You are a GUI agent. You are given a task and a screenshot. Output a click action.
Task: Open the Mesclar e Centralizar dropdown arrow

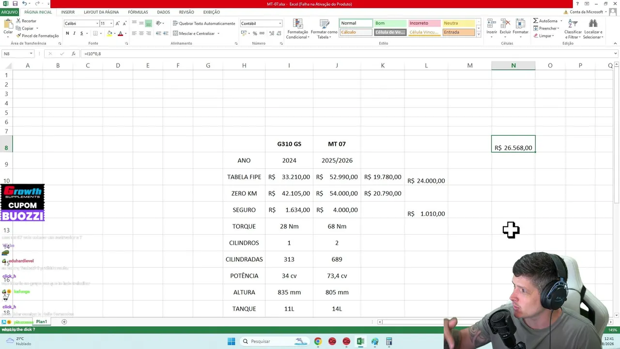(x=218, y=33)
